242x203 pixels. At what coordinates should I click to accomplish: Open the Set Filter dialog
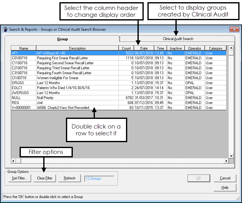pyautogui.click(x=19, y=178)
